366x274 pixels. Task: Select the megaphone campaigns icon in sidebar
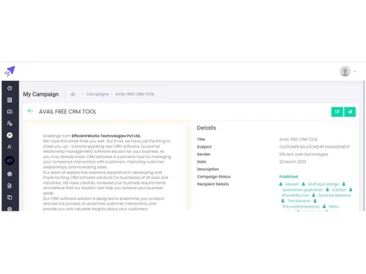(x=10, y=161)
